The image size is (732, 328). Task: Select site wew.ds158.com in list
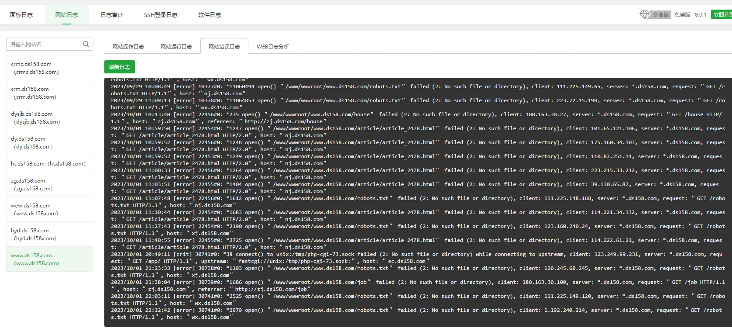coord(50,209)
